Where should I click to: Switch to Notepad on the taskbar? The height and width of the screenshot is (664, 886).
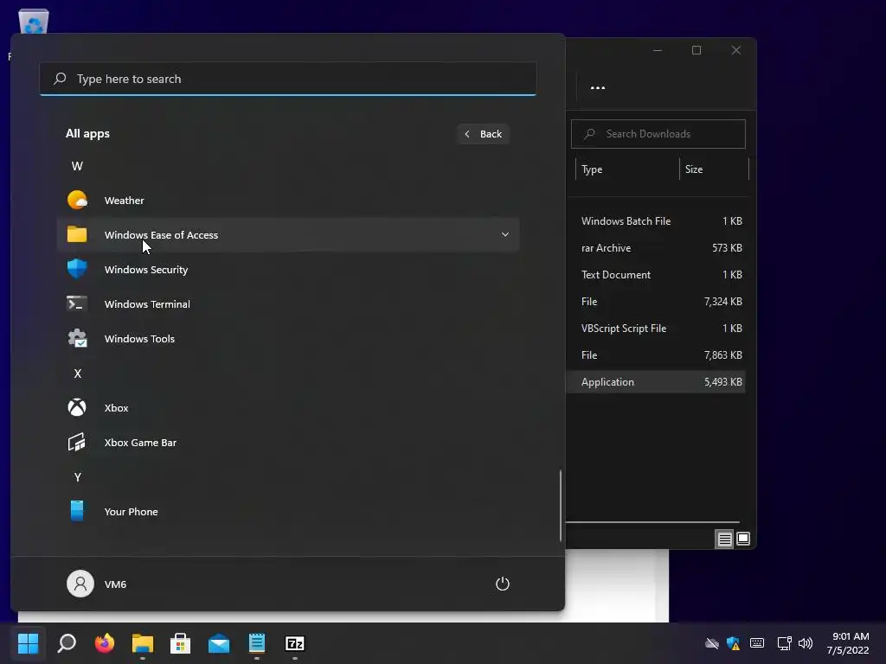click(256, 643)
